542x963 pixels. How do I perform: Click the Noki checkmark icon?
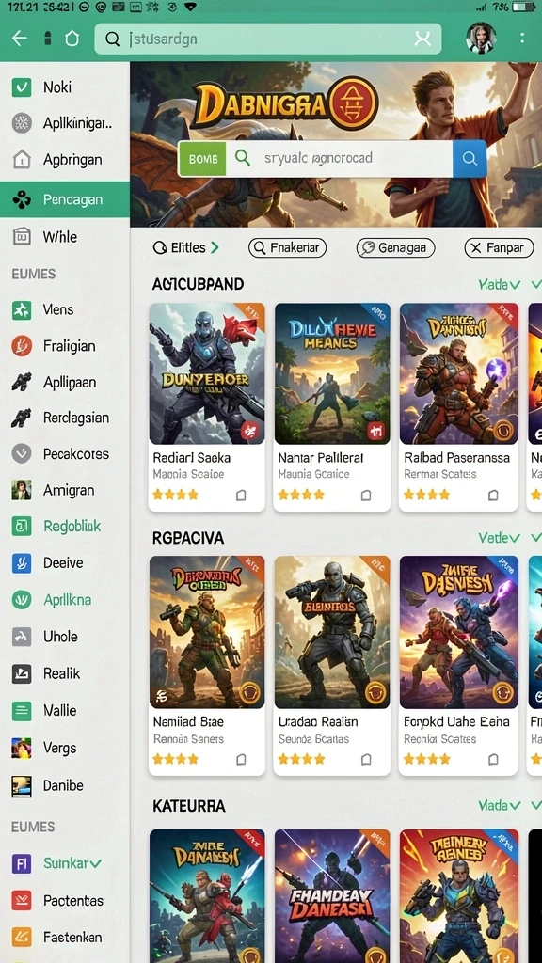[x=22, y=87]
